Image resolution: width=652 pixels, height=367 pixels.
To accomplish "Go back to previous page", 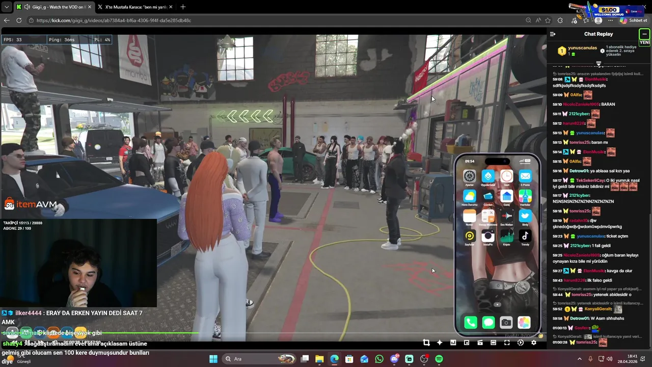I will (6, 20).
